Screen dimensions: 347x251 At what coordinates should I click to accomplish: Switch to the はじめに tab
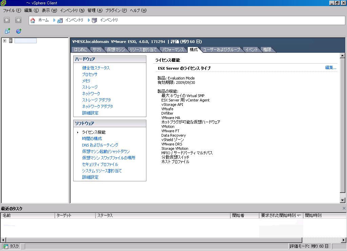click(x=80, y=50)
